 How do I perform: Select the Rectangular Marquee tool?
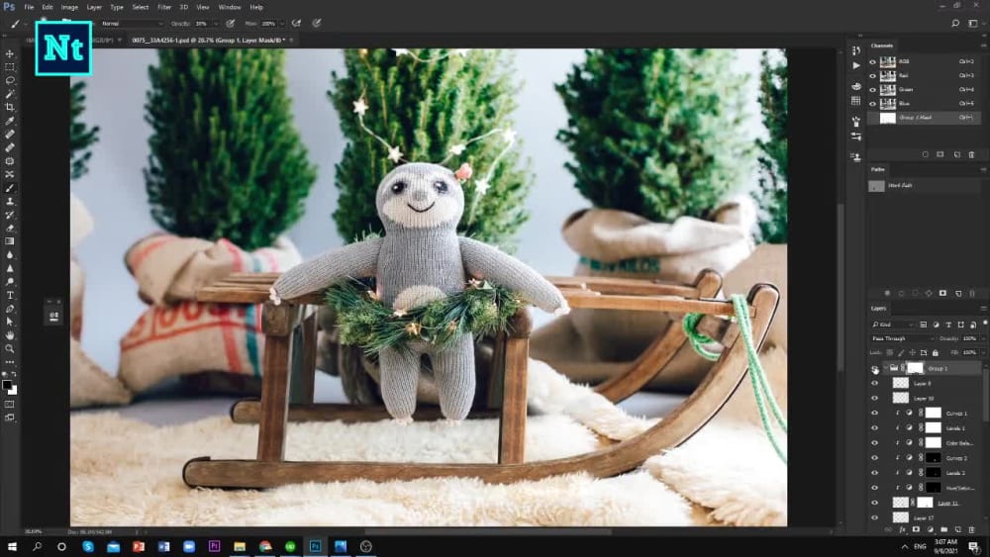click(x=10, y=67)
